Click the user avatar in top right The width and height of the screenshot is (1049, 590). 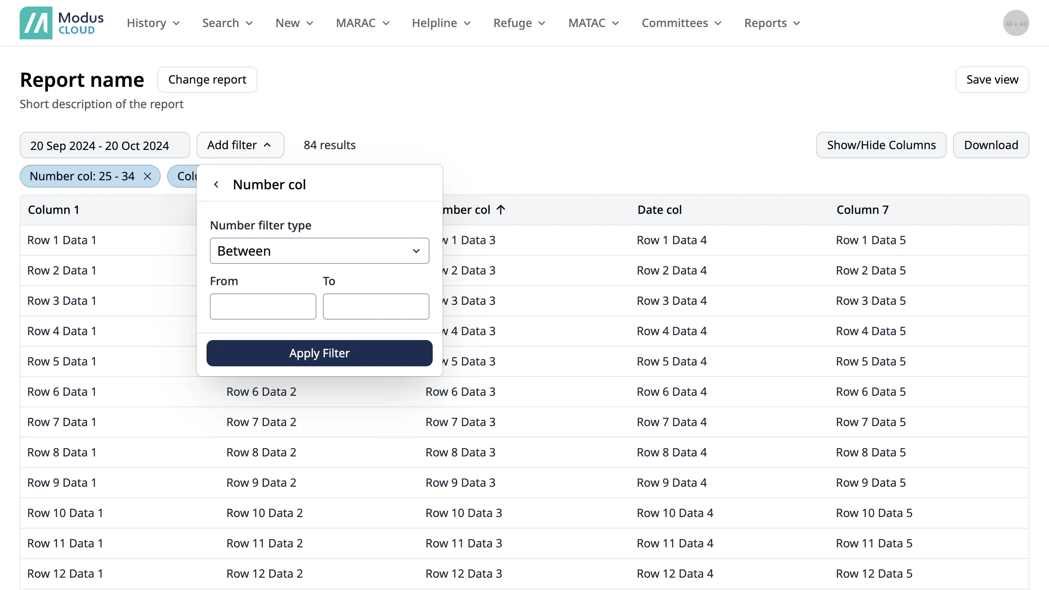[x=1015, y=23]
